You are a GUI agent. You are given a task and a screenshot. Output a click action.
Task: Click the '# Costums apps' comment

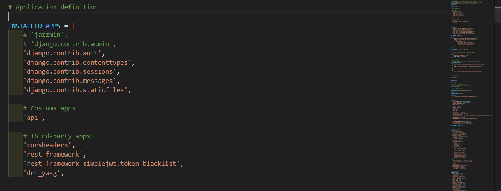coord(49,108)
